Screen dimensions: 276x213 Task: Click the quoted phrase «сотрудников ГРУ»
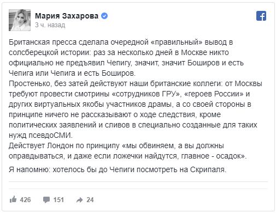[146, 94]
